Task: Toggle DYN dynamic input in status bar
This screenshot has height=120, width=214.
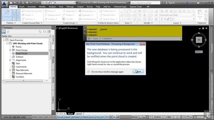Action: (x=97, y=117)
